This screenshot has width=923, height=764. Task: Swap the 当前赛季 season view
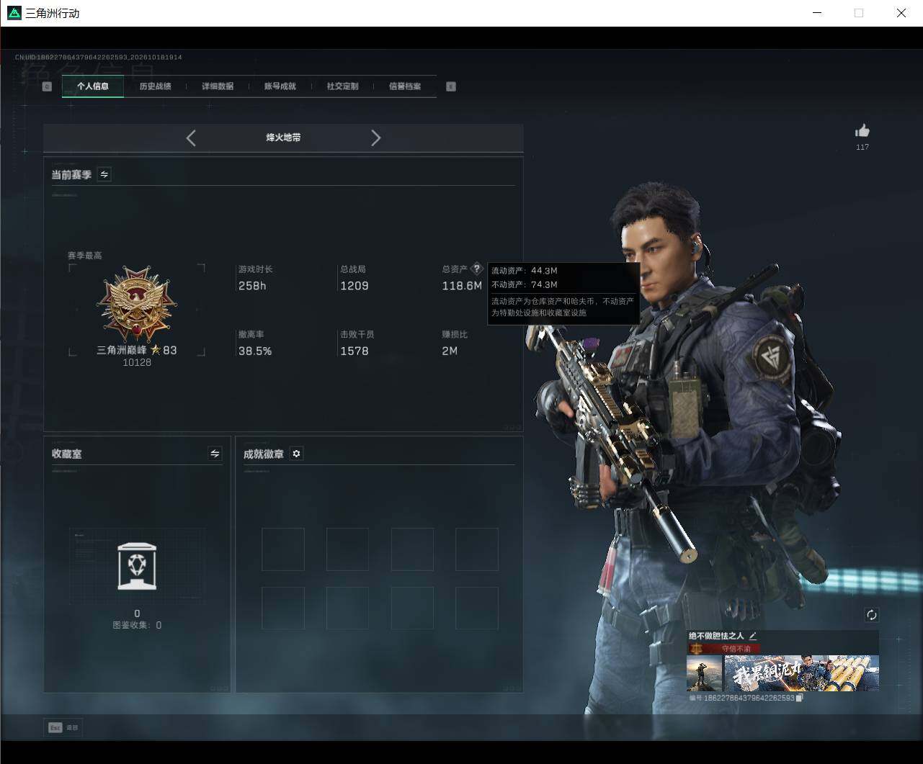tap(104, 174)
